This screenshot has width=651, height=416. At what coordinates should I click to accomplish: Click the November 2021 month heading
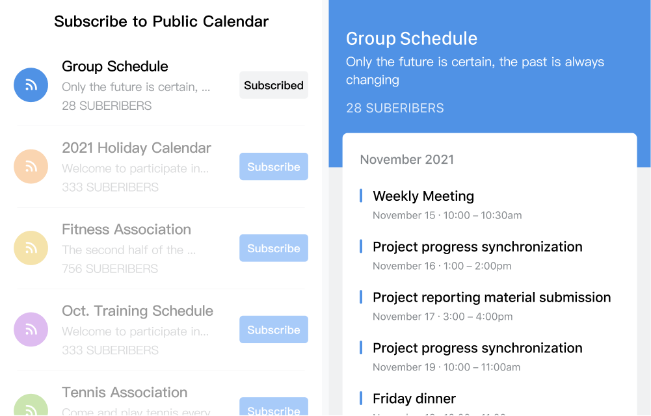click(x=407, y=159)
